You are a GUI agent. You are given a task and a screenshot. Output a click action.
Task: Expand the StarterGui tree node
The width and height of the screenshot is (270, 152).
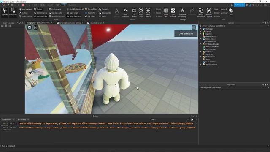pyautogui.click(x=200, y=52)
